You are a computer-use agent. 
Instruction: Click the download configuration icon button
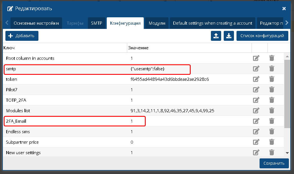[x=229, y=36]
